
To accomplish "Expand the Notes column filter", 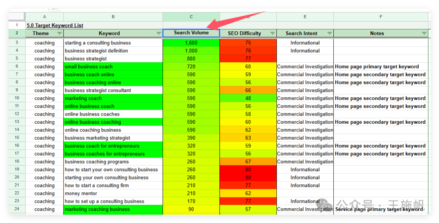I will point(424,33).
